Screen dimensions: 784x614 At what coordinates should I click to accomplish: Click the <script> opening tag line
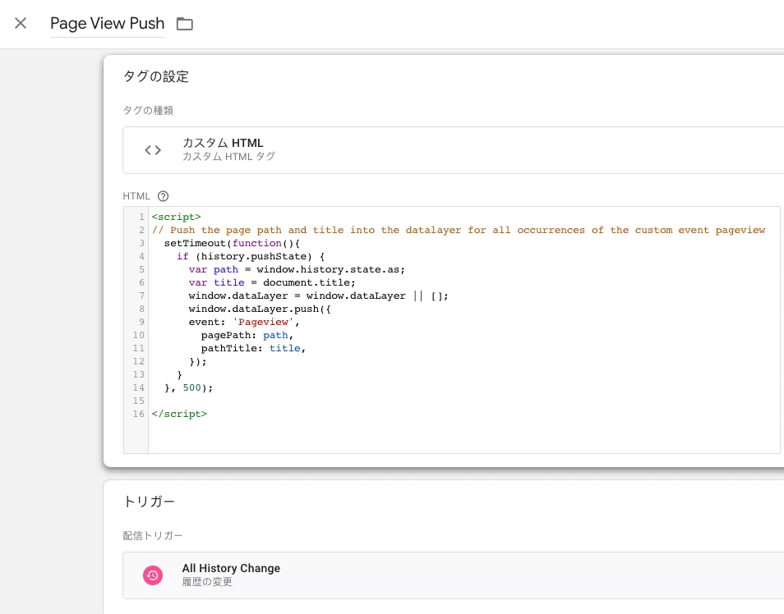tap(177, 217)
